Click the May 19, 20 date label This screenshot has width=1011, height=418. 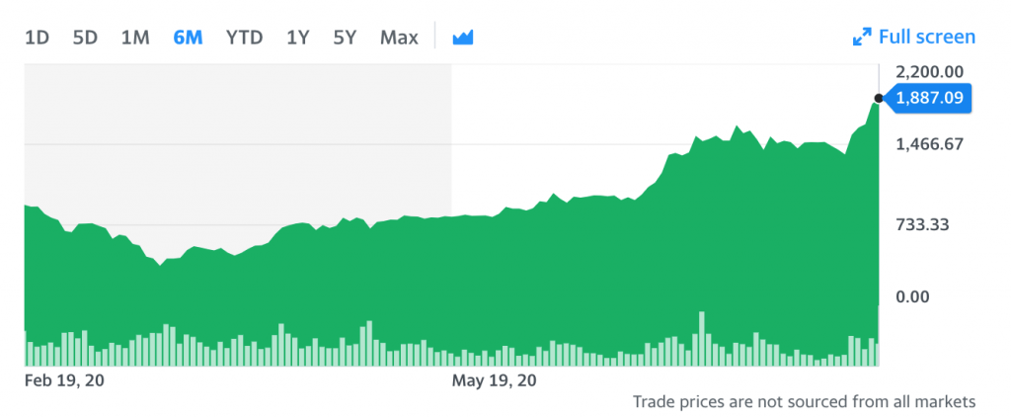(494, 379)
